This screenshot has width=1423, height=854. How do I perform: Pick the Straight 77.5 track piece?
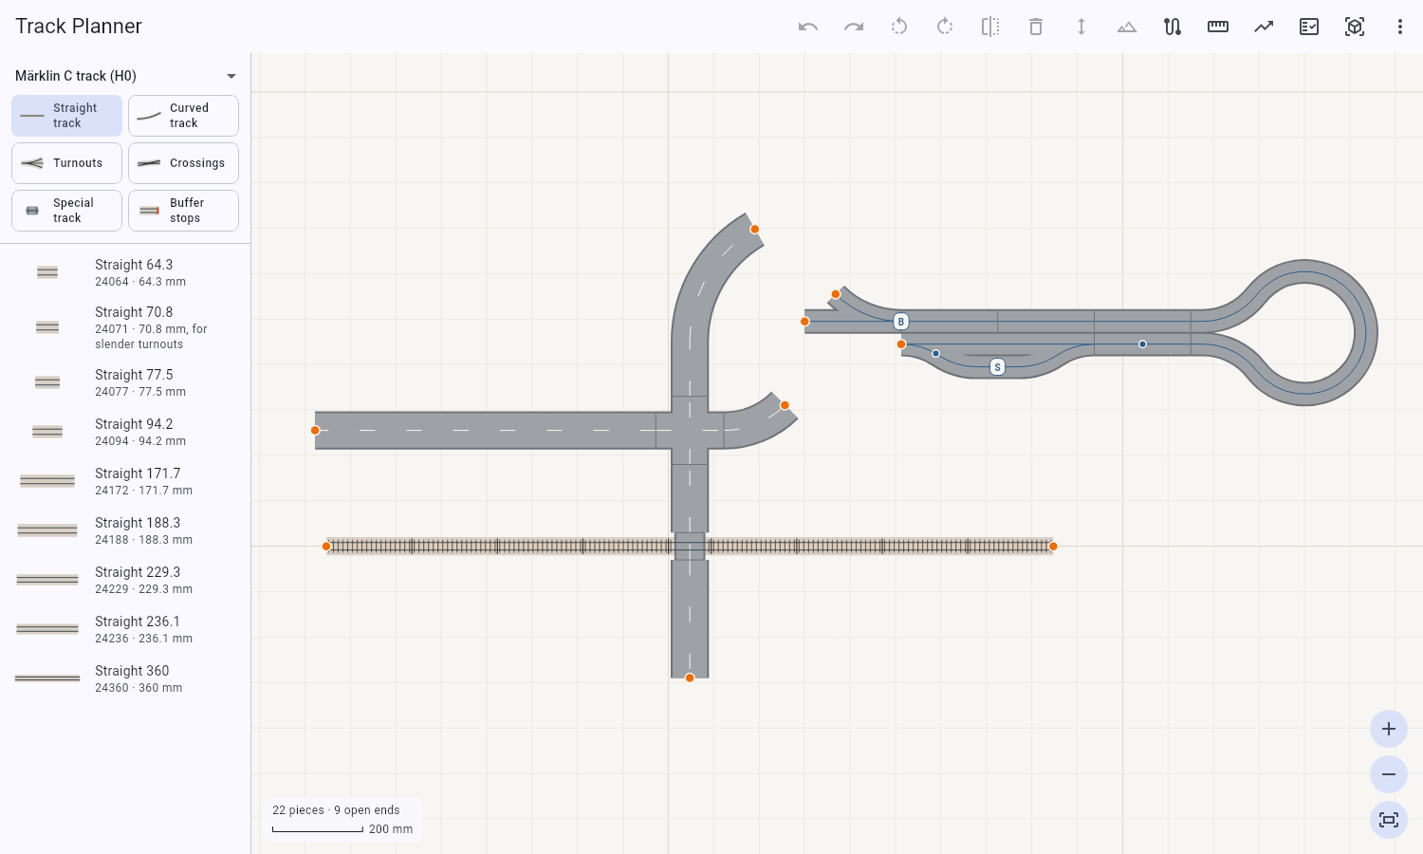pos(125,382)
